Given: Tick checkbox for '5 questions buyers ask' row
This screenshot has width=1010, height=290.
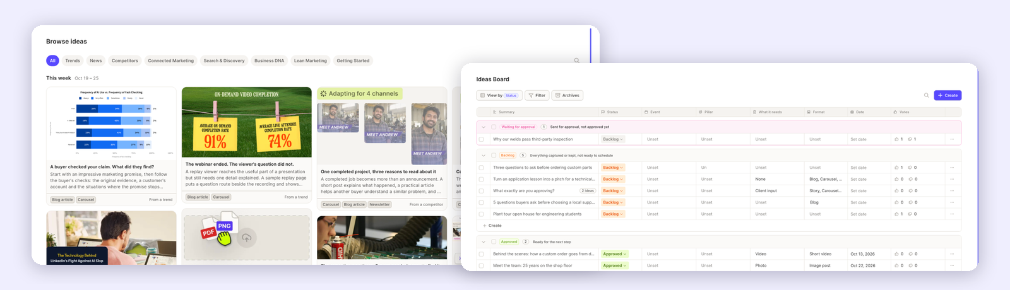Looking at the screenshot, I should pyautogui.click(x=482, y=202).
